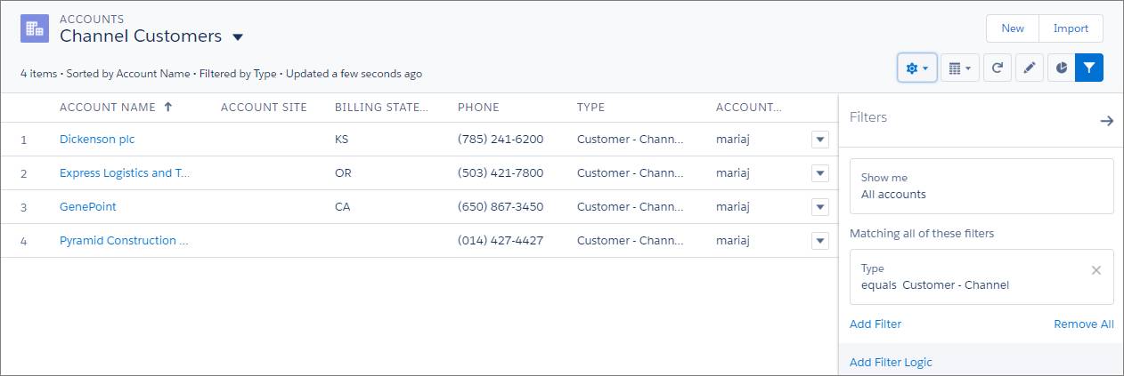Viewport: 1124px width, 376px height.
Task: Open the list view controls gear menu
Action: (x=916, y=68)
